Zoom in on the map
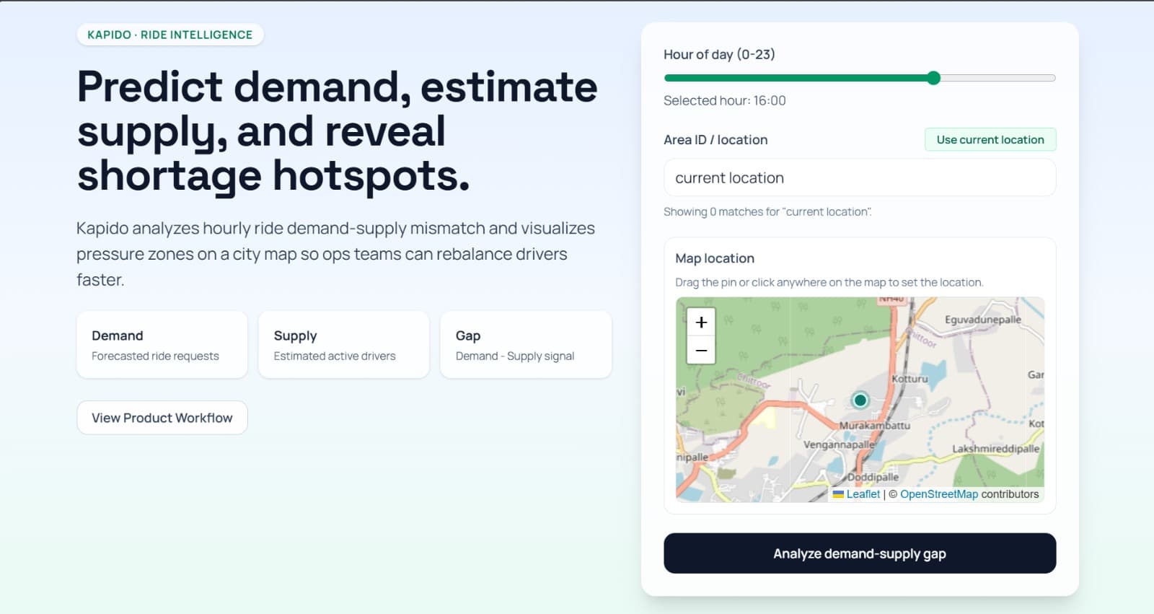 [701, 322]
